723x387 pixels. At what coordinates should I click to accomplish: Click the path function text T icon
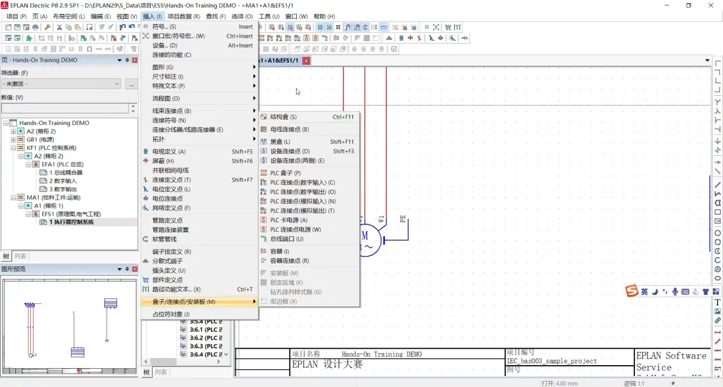pyautogui.click(x=457, y=27)
